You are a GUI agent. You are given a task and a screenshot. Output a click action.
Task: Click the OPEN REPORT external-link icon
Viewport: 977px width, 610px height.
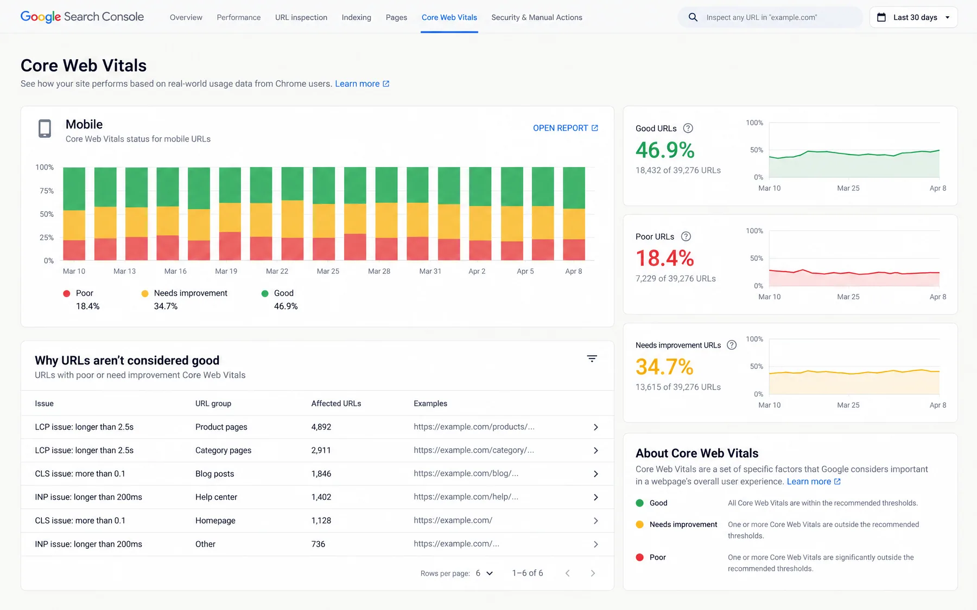click(595, 128)
